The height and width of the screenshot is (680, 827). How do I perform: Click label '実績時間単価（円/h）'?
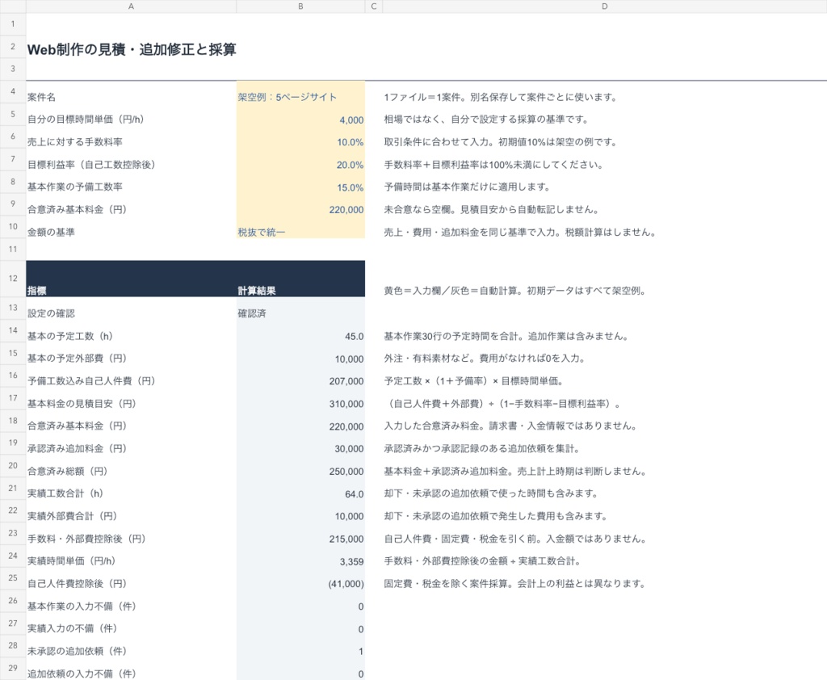[71, 560]
